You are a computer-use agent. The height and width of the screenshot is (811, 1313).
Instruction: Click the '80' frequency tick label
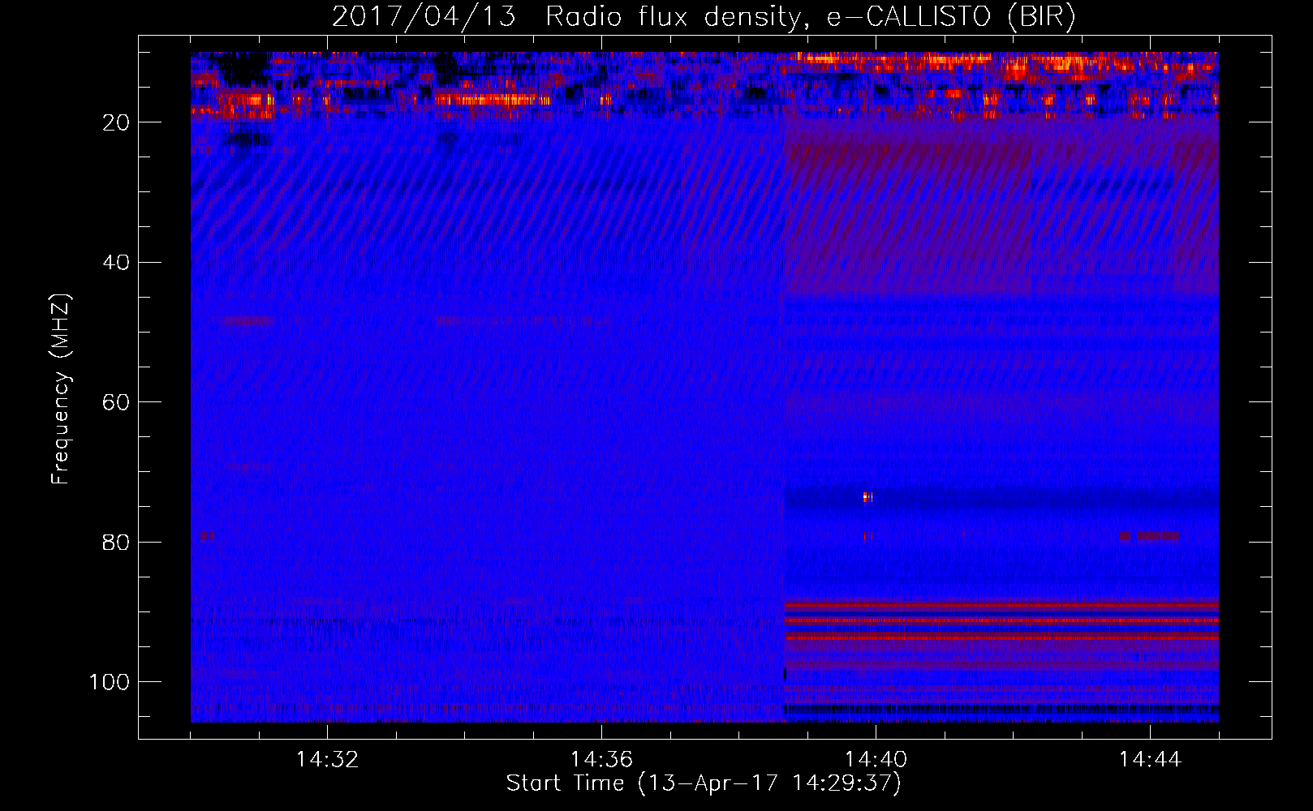(x=116, y=542)
